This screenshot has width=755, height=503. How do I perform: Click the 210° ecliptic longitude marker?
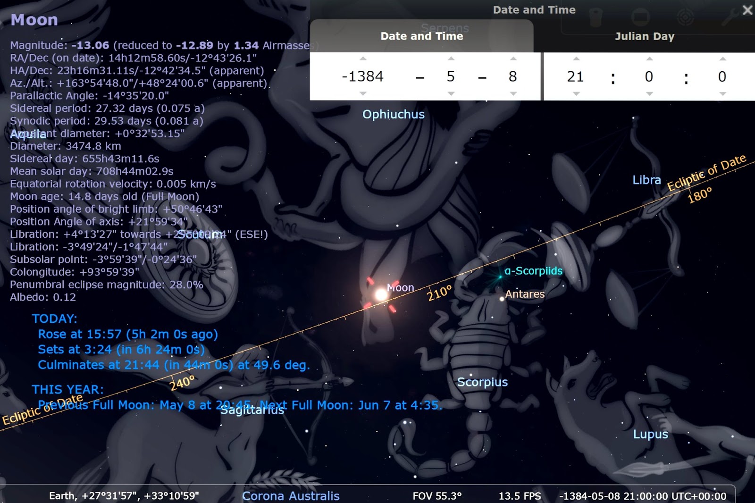click(439, 293)
